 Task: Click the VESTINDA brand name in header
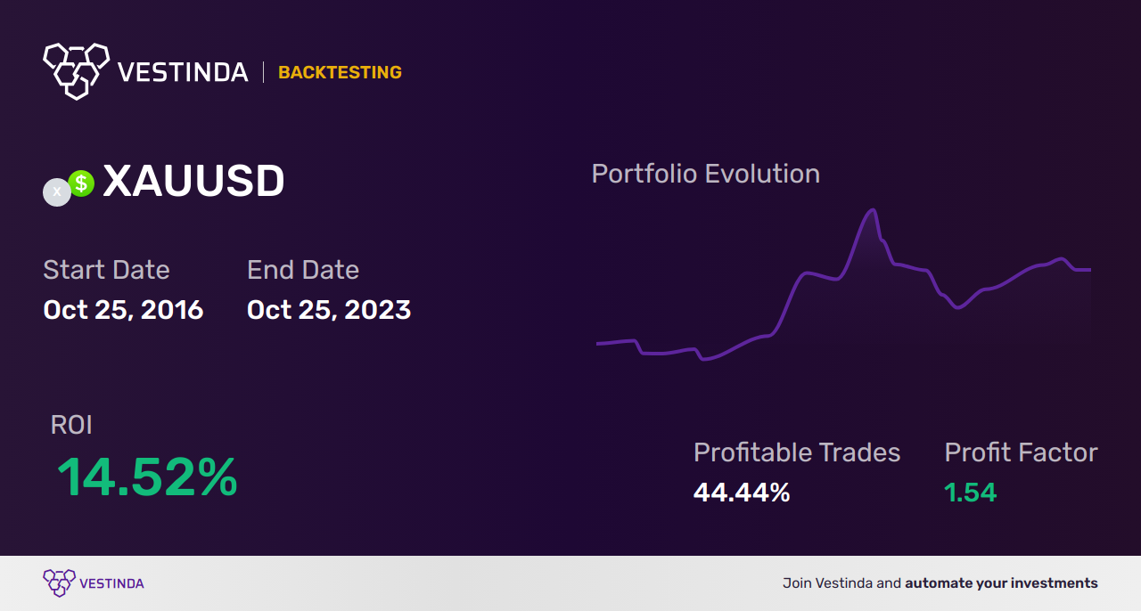click(183, 72)
